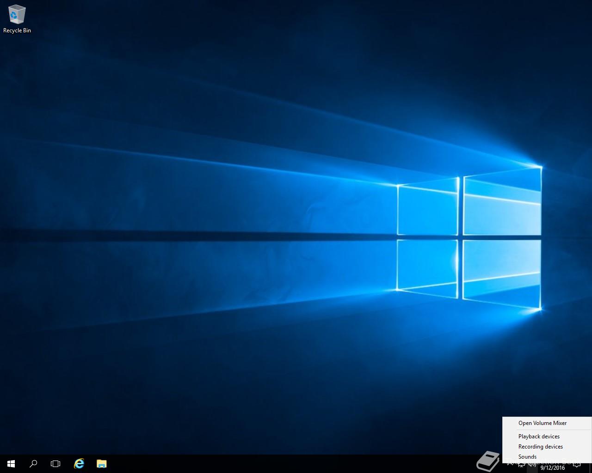Choose Open Volume Mixer from context menu
This screenshot has width=592, height=473.
point(547,423)
